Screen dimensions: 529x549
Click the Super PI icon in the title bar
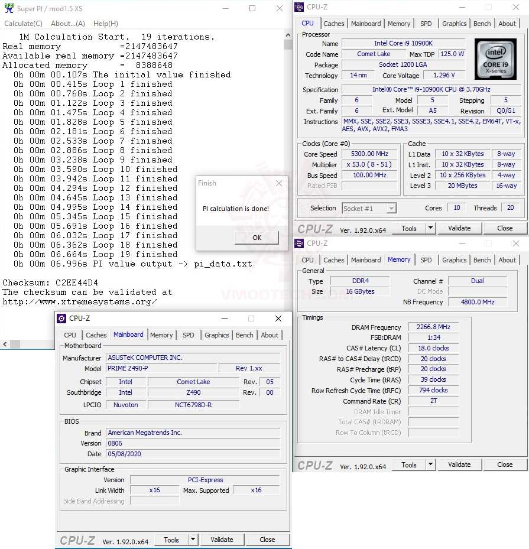[x=8, y=8]
